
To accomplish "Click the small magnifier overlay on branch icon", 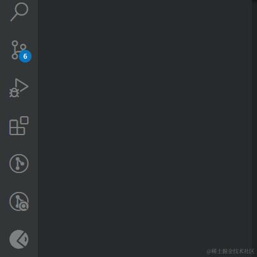I will (x=24, y=206).
